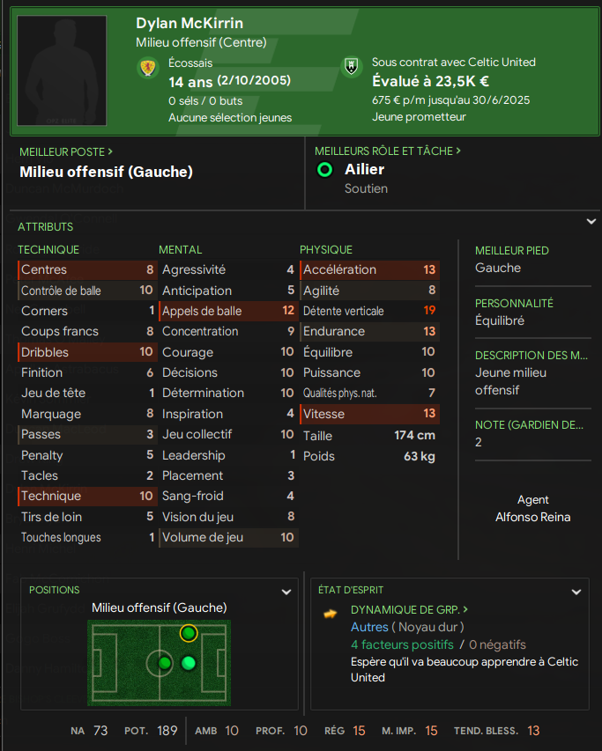This screenshot has width=602, height=751.
Task: Click agent name Alfonso Reina
Action: 532,517
